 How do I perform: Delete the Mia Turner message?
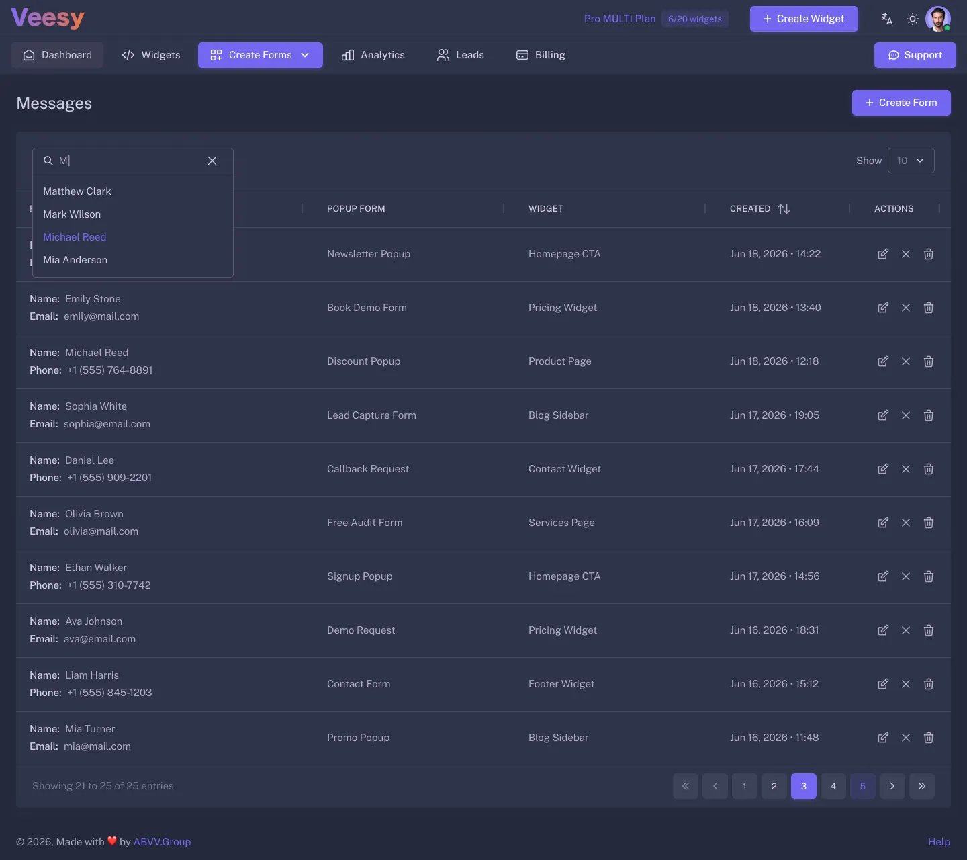point(929,738)
